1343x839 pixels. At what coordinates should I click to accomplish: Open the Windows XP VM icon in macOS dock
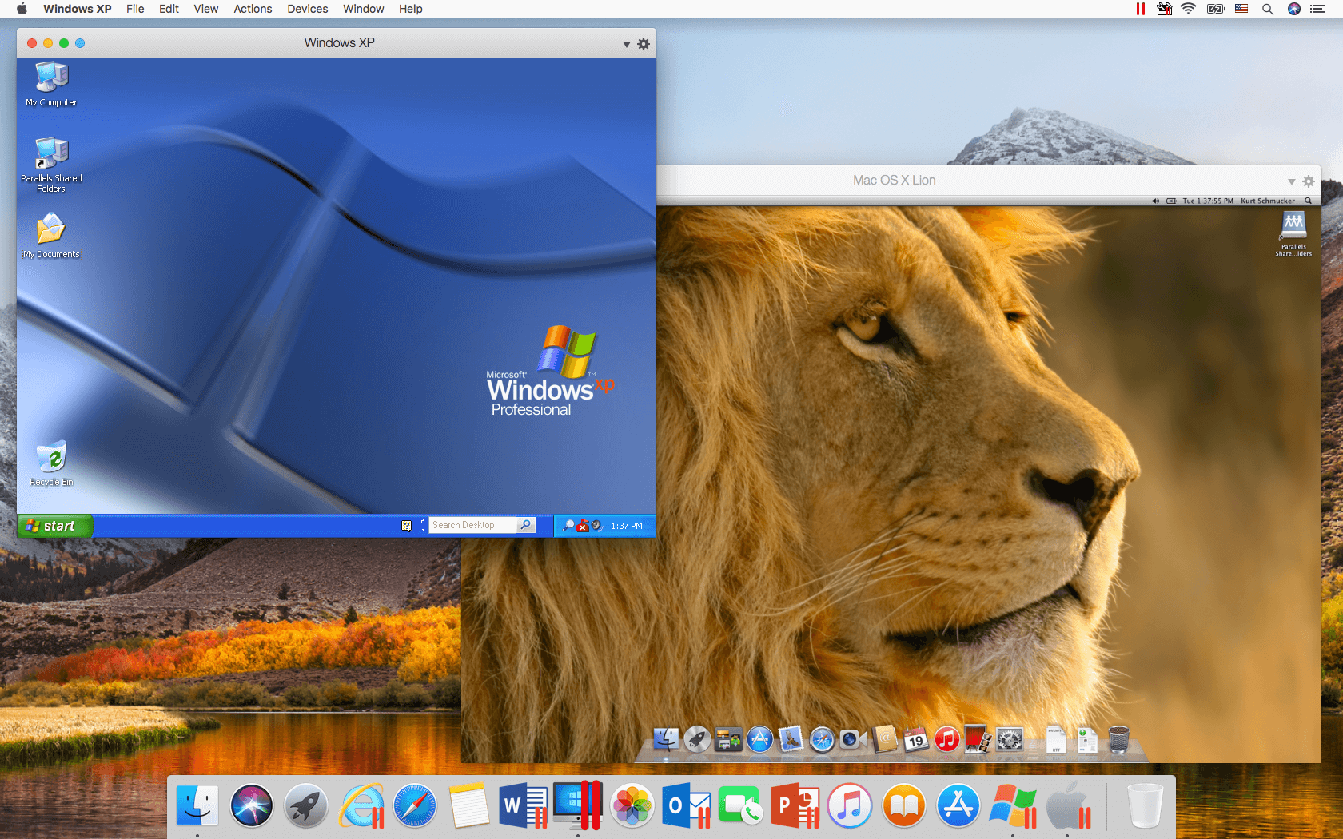coord(1013,805)
